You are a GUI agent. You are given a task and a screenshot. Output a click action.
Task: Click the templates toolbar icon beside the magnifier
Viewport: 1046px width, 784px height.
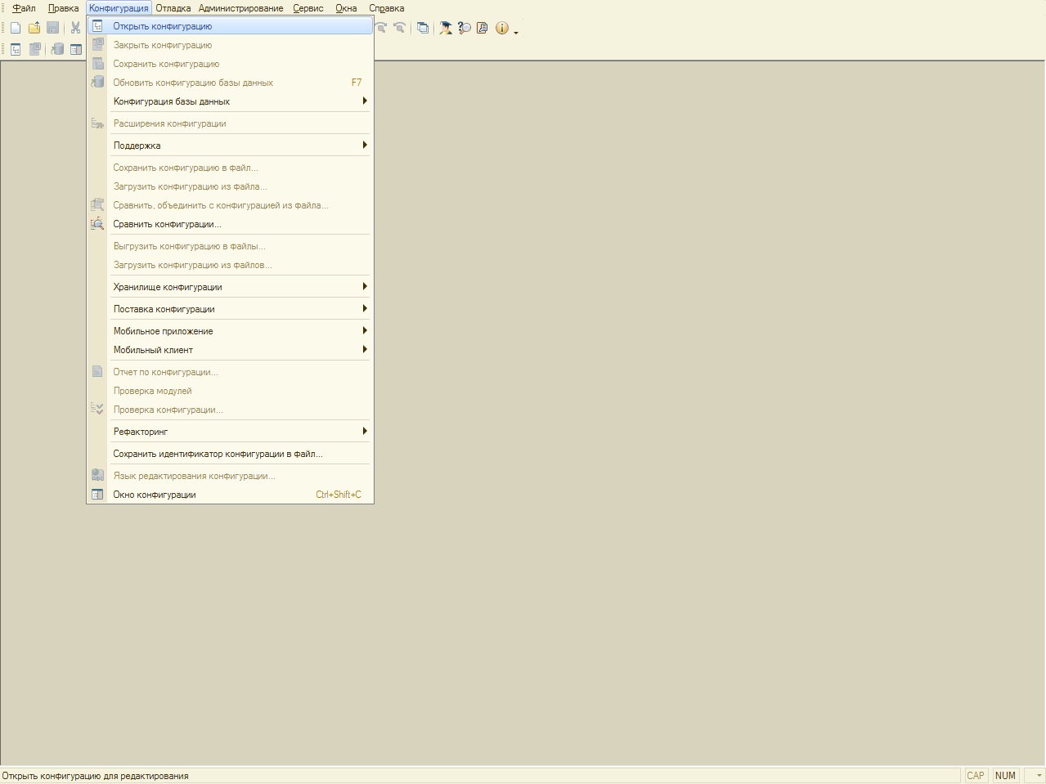pyautogui.click(x=483, y=28)
